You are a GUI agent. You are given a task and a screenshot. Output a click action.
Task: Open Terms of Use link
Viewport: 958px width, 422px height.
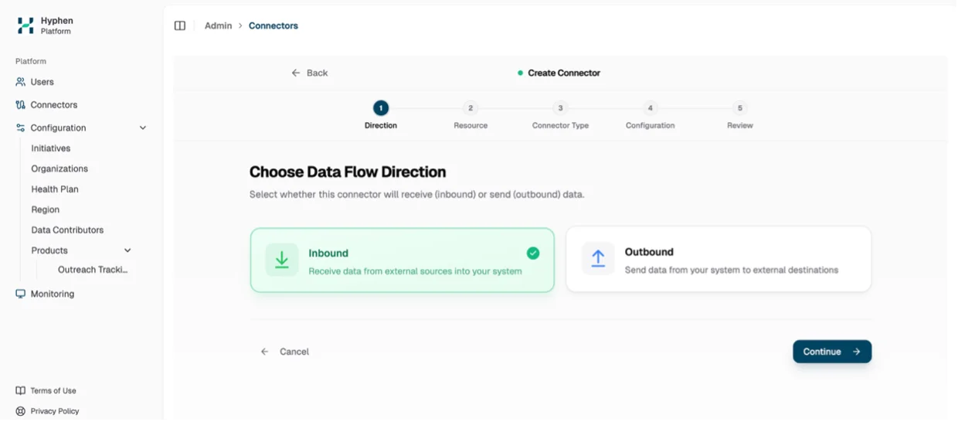pyautogui.click(x=53, y=391)
